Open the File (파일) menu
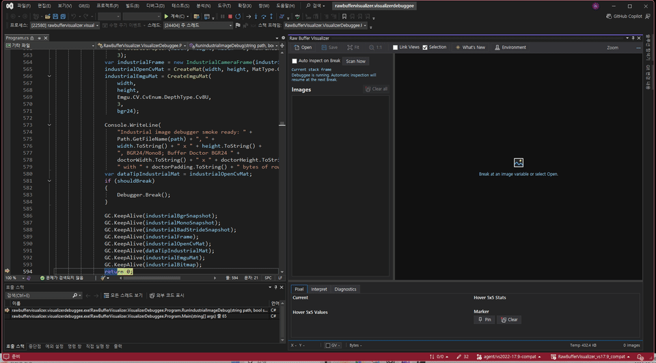 (23, 6)
